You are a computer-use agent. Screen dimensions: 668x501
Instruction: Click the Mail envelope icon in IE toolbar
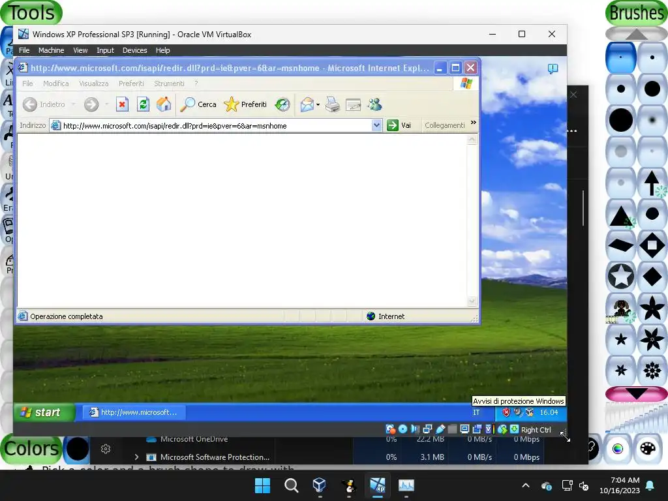(x=307, y=104)
